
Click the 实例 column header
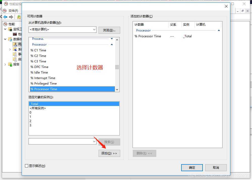pos(188,25)
